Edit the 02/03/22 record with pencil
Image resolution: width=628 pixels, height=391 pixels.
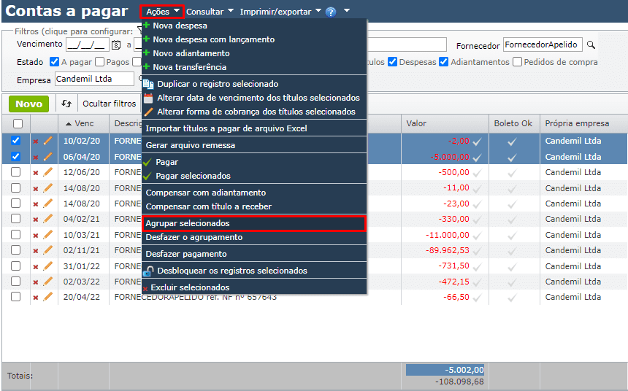pyautogui.click(x=47, y=282)
